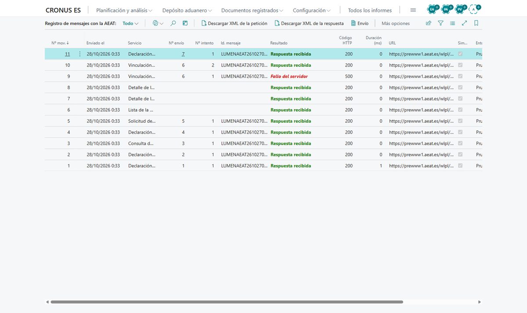Expand the Configuración menu

(x=311, y=10)
